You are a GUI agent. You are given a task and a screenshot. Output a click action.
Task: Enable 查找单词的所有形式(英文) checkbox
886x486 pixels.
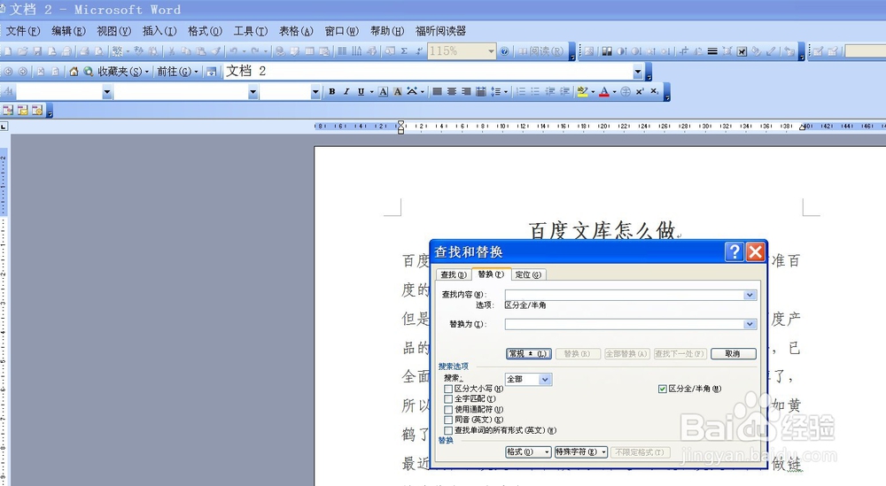[448, 430]
